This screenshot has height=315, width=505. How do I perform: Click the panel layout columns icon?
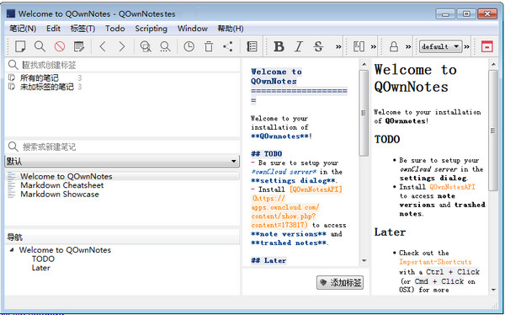tap(359, 46)
